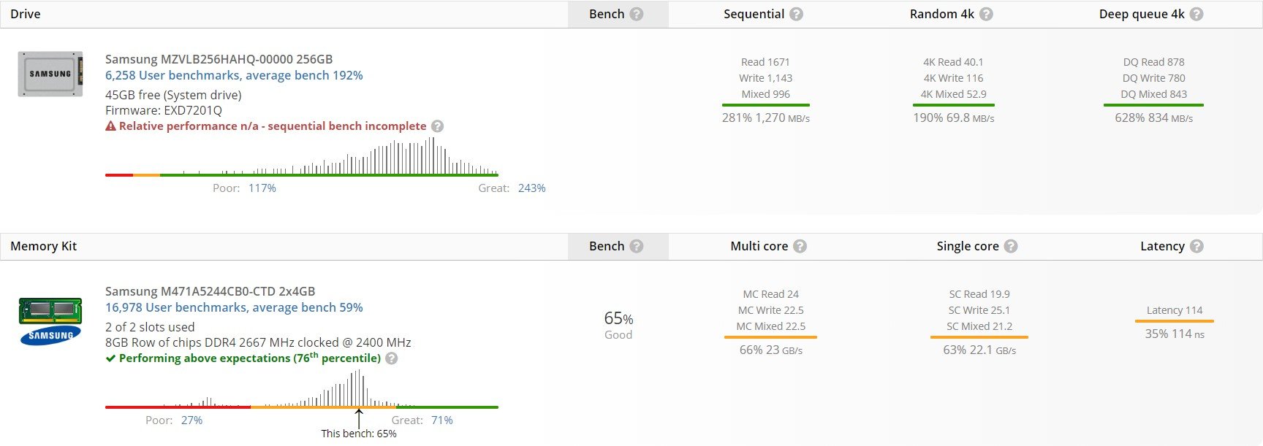Click the memory Great 71% link
Viewport: 1263px width, 446px height.
(442, 420)
